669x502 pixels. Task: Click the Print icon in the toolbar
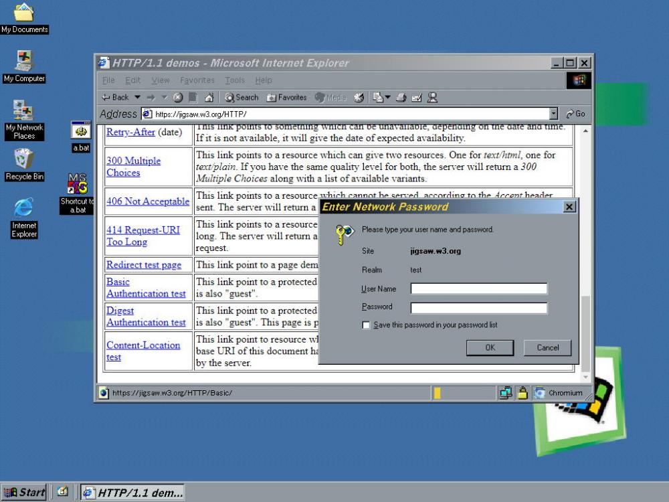click(401, 98)
